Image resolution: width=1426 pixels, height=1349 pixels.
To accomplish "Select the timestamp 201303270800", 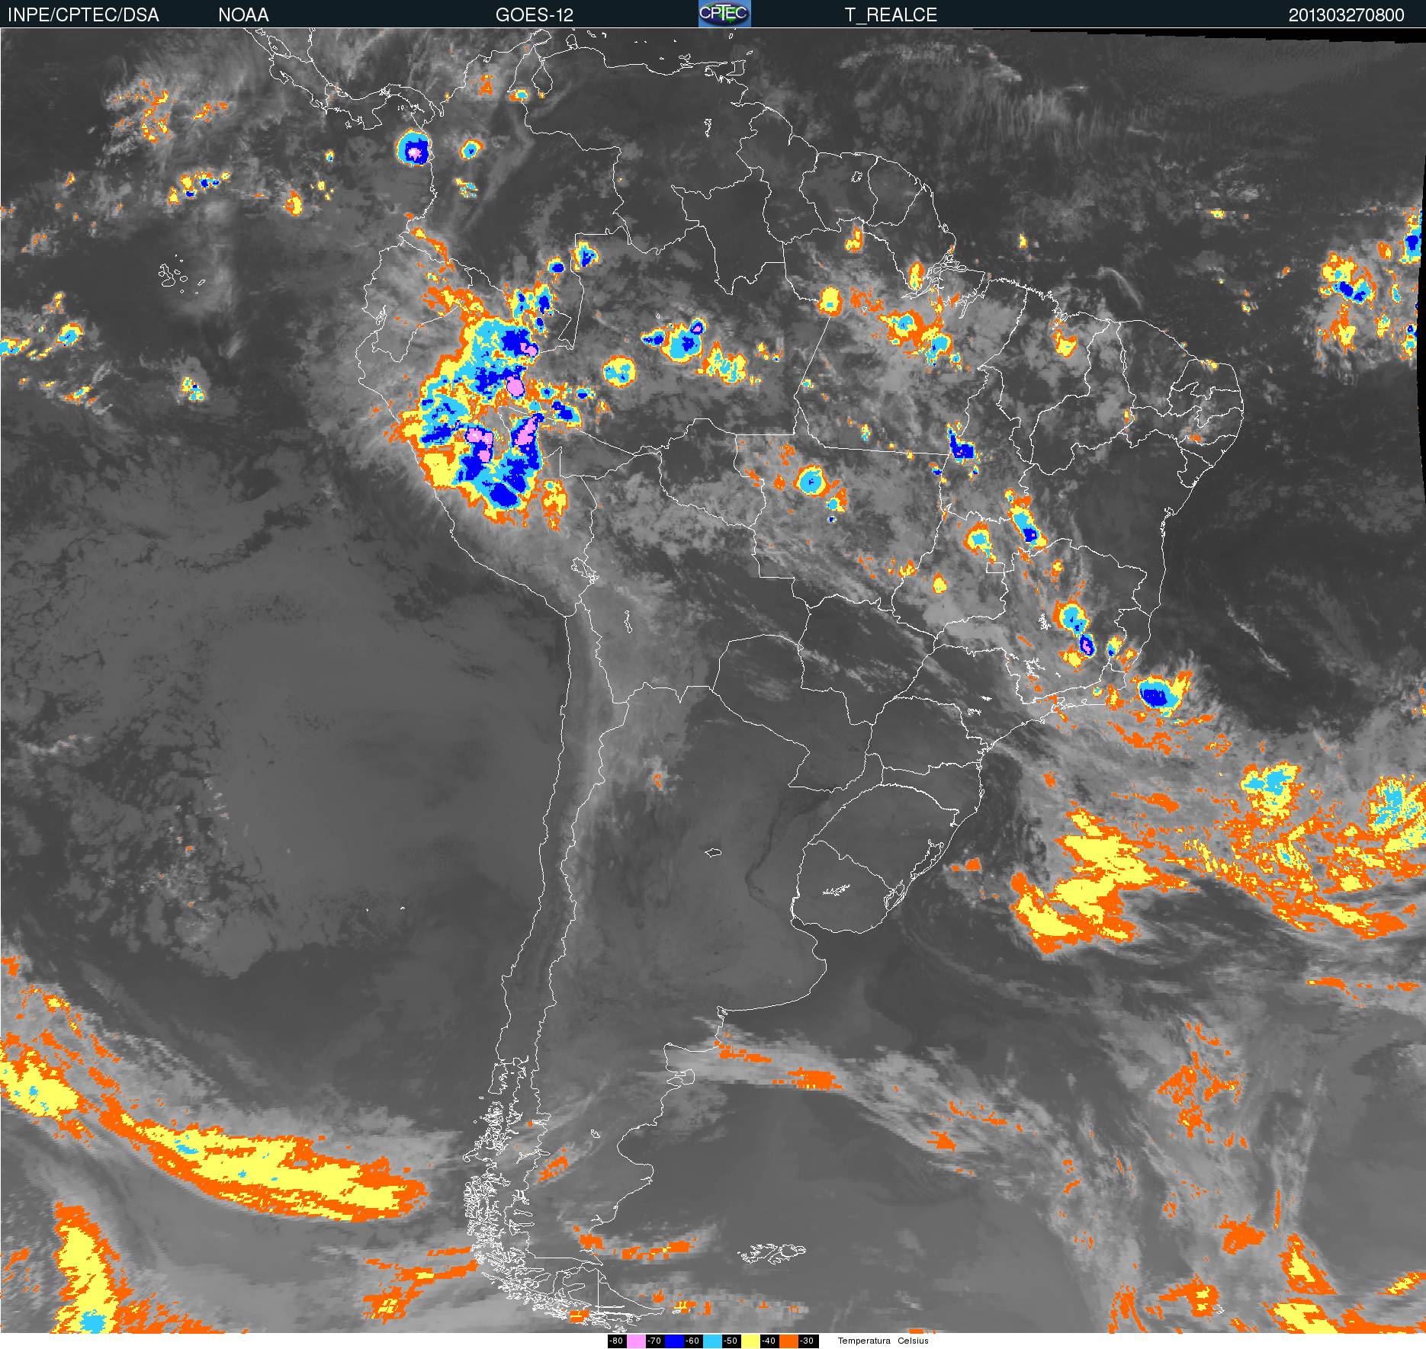I will point(1346,15).
